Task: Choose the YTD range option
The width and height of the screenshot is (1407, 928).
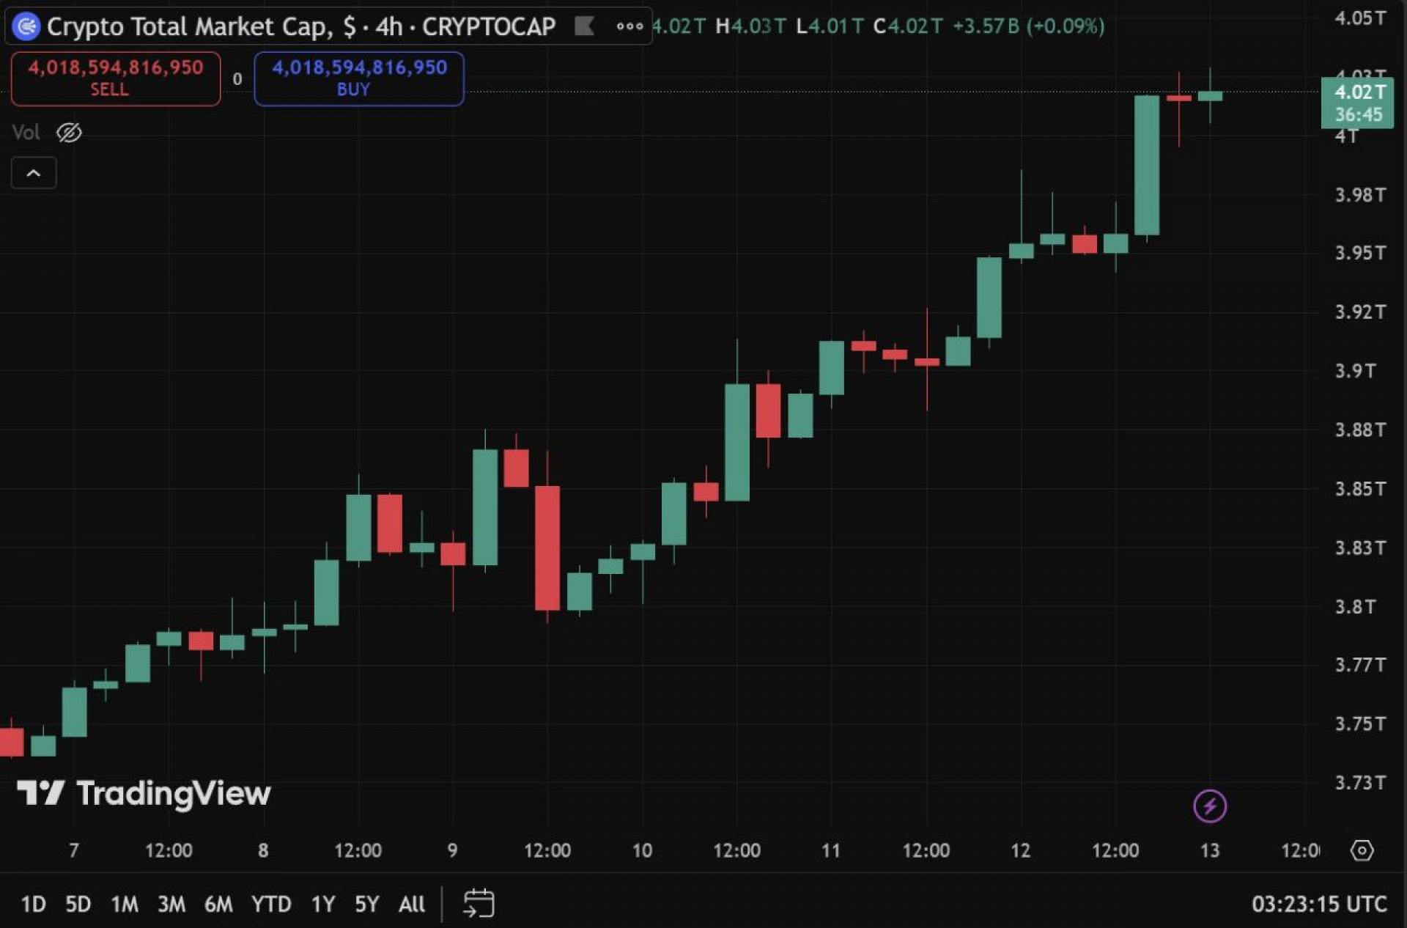Action: point(271,904)
